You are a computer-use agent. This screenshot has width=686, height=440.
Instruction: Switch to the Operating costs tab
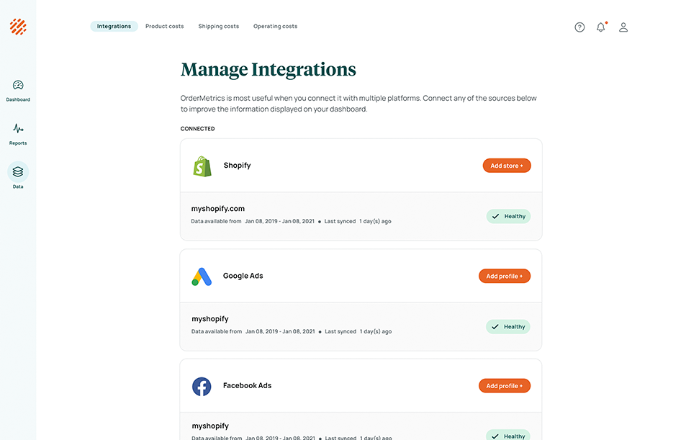coord(275,26)
